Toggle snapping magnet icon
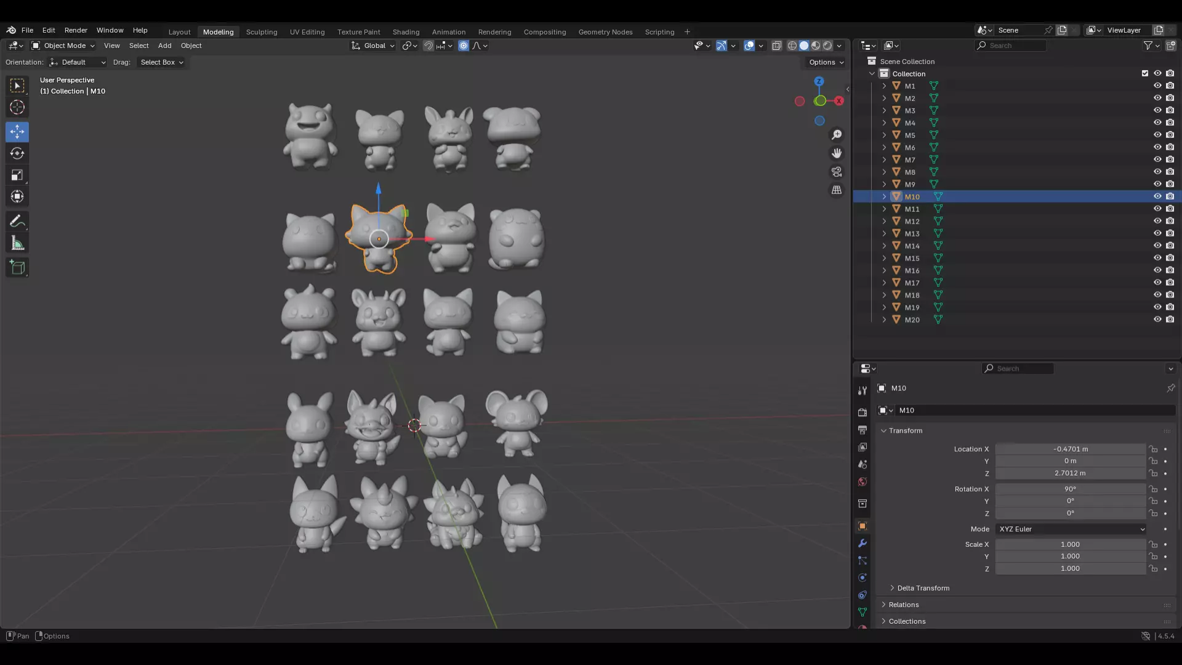This screenshot has width=1182, height=665. pos(428,46)
